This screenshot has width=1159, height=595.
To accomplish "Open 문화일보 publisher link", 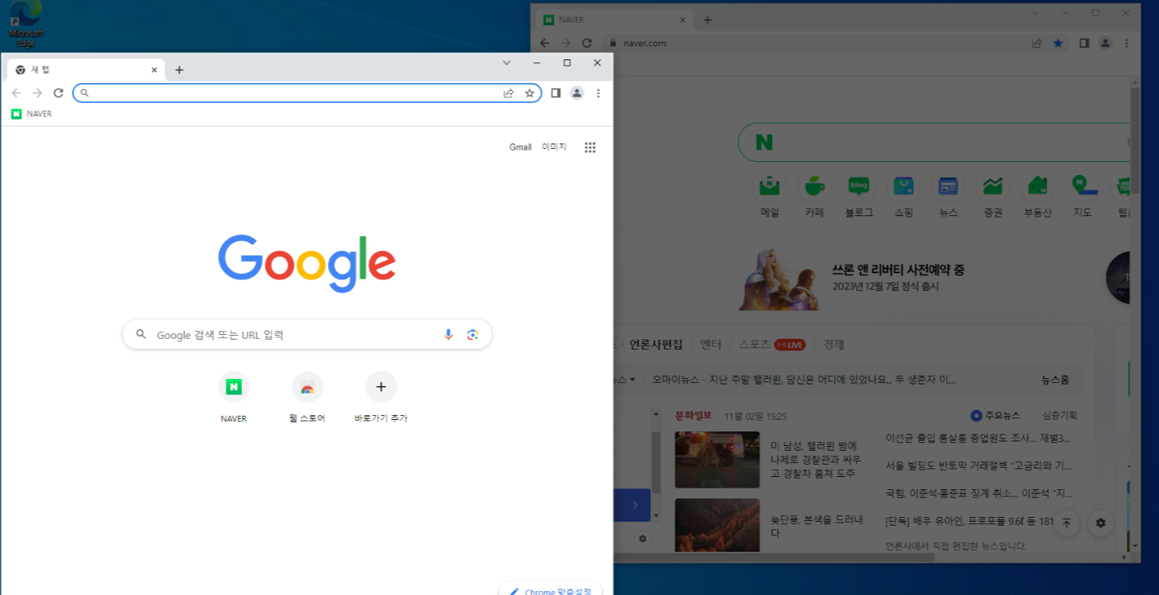I will [693, 415].
